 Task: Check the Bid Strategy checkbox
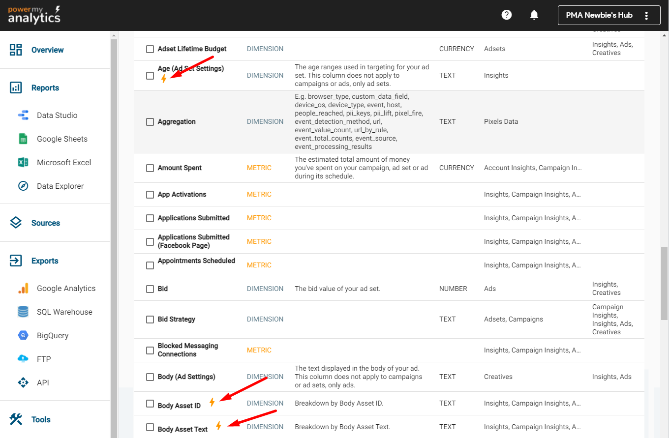150,319
